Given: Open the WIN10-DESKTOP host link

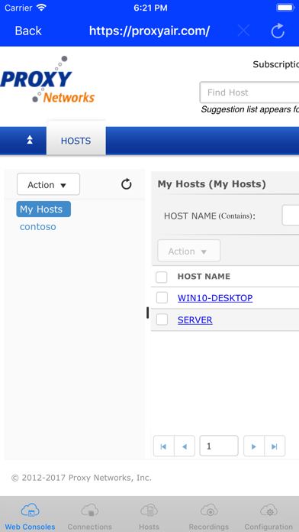Looking at the screenshot, I should point(215,298).
